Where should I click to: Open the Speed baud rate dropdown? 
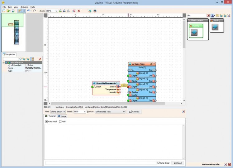84,111
